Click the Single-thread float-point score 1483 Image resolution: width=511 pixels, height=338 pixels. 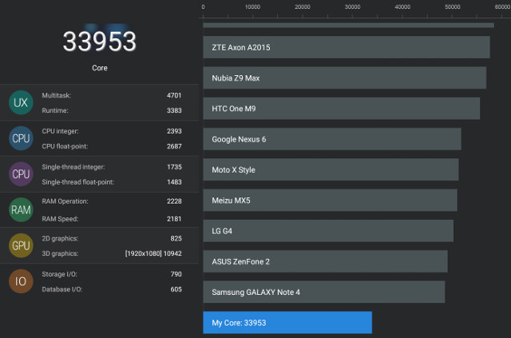174,182
